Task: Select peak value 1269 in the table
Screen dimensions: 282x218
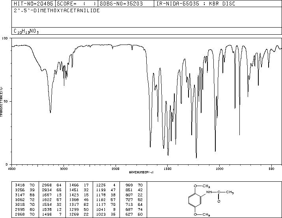Action: coord(74,214)
